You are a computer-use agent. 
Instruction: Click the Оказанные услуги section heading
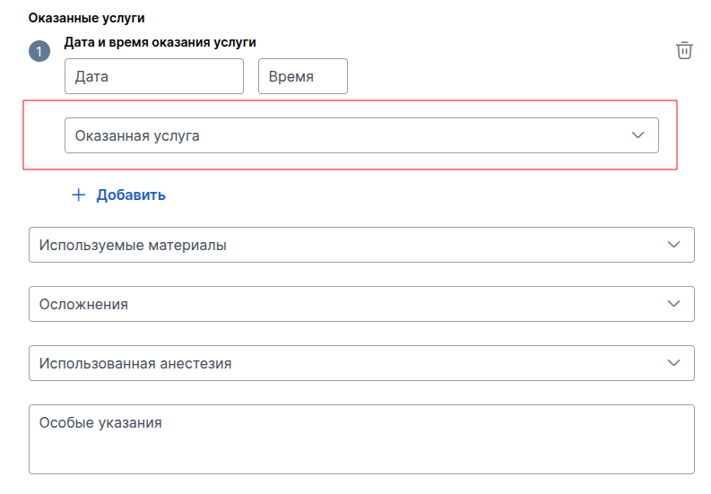coord(87,18)
